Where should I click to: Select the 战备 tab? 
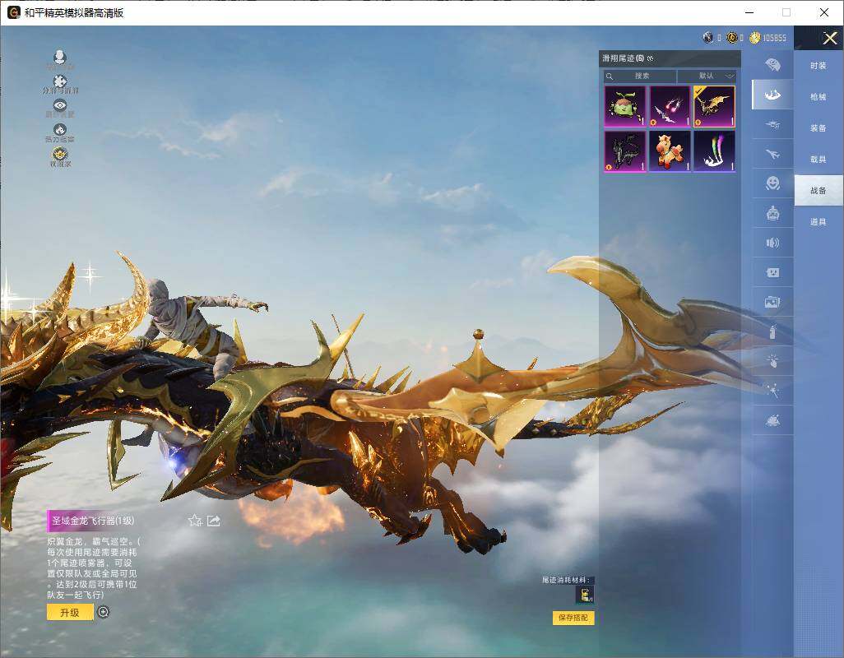coord(818,191)
